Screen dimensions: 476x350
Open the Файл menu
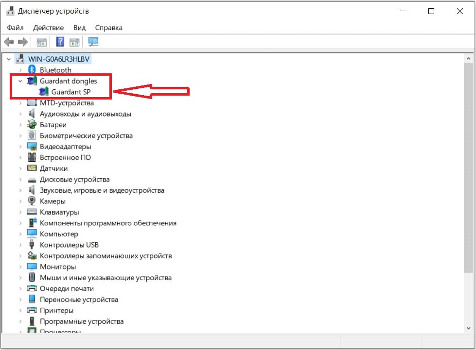point(16,28)
